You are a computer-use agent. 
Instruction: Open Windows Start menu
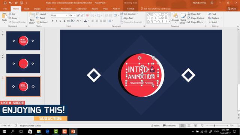point(4,132)
